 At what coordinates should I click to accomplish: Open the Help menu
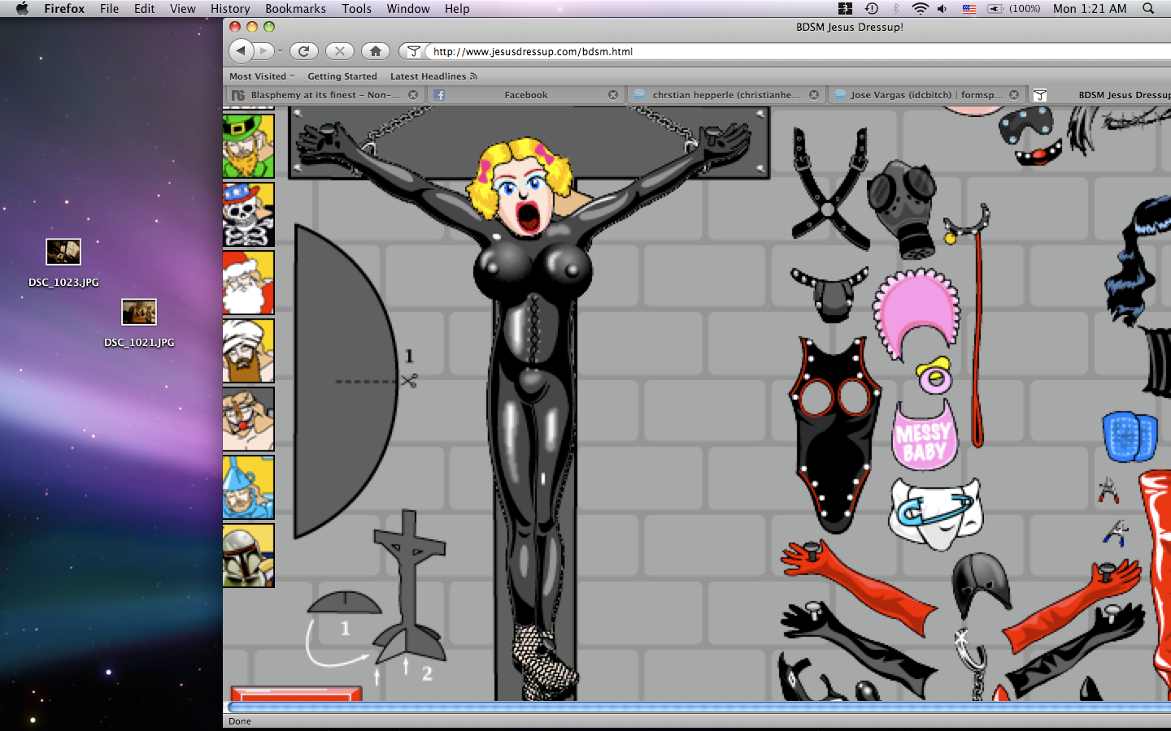(457, 8)
